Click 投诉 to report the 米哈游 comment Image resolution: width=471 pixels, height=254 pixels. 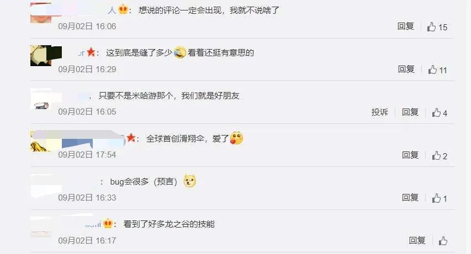pos(380,112)
